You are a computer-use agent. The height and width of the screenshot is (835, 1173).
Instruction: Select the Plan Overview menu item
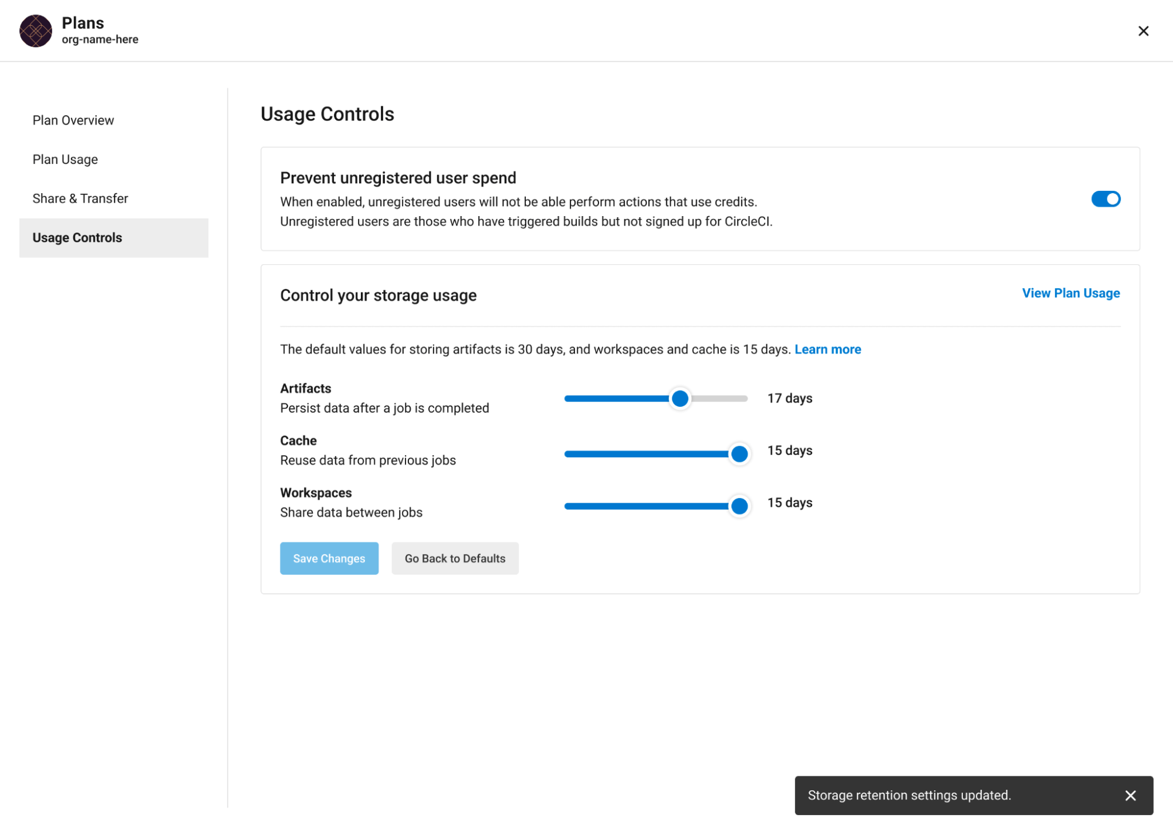point(73,119)
